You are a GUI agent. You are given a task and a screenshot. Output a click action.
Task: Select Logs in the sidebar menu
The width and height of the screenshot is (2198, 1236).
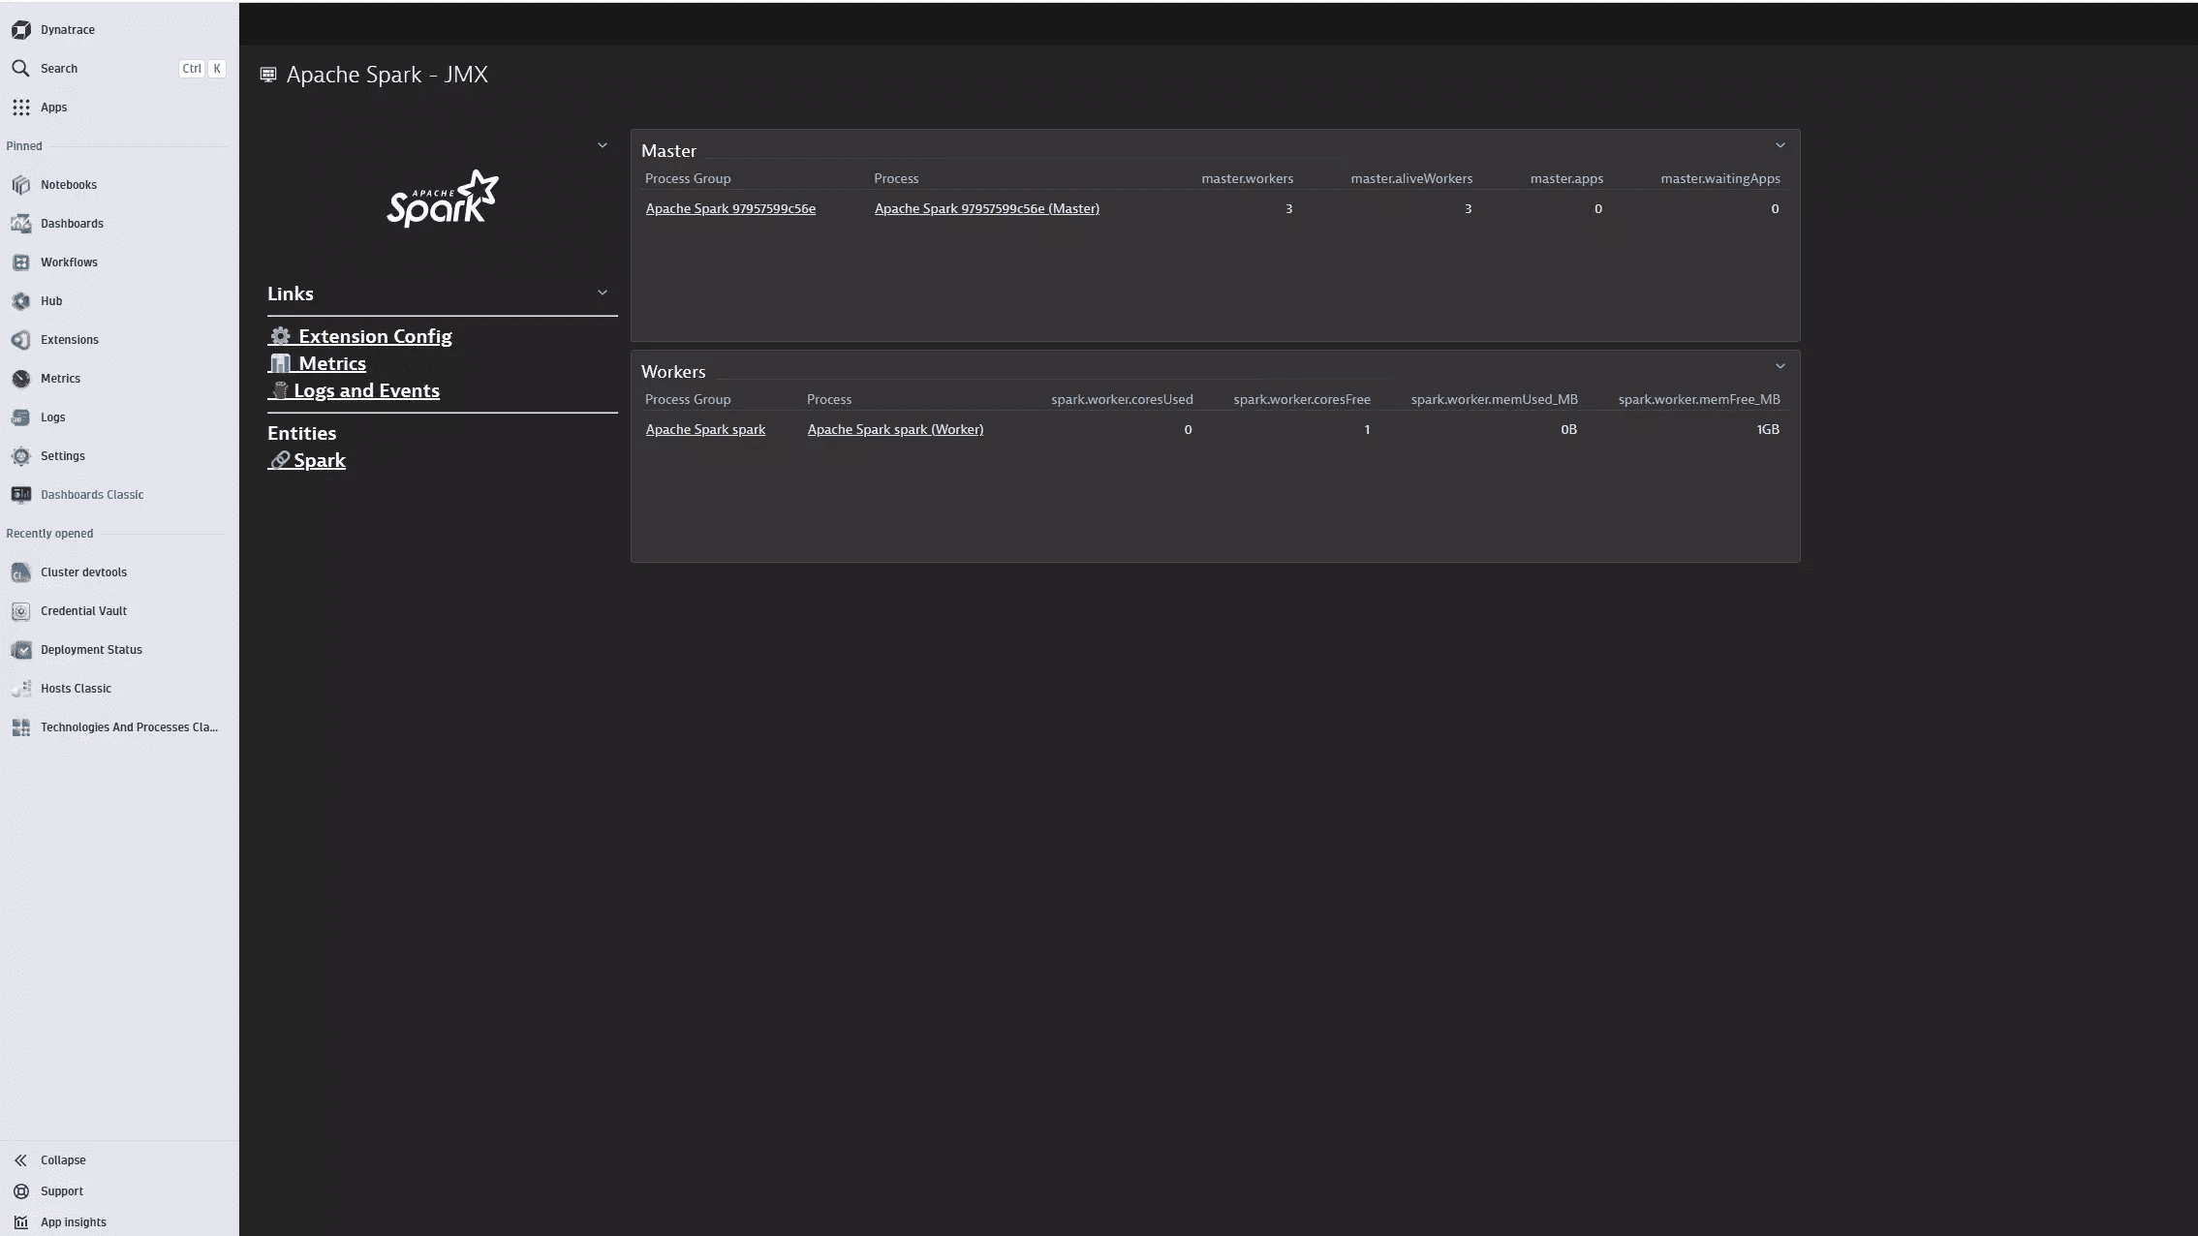(x=52, y=417)
